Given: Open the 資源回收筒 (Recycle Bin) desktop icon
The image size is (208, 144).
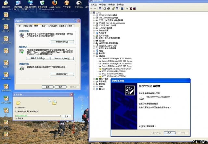Looking at the screenshot, I should pos(42,4).
